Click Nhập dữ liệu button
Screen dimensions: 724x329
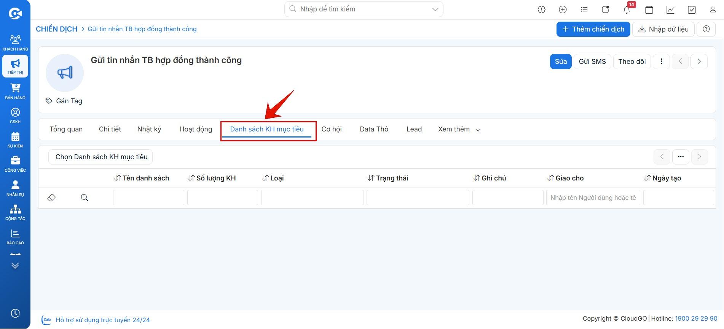point(663,29)
